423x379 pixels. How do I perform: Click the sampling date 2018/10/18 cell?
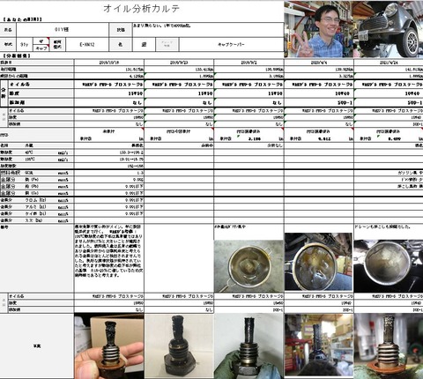[109, 63]
